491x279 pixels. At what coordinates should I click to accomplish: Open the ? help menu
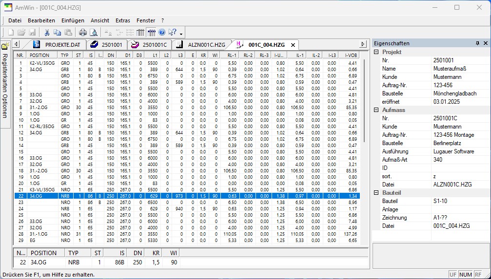(x=162, y=20)
